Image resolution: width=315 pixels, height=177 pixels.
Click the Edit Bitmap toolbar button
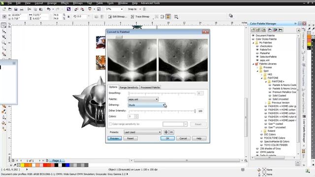click(x=118, y=17)
